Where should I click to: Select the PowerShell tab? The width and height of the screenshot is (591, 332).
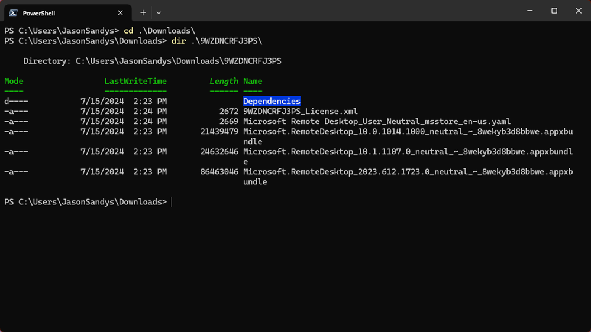[x=68, y=13]
